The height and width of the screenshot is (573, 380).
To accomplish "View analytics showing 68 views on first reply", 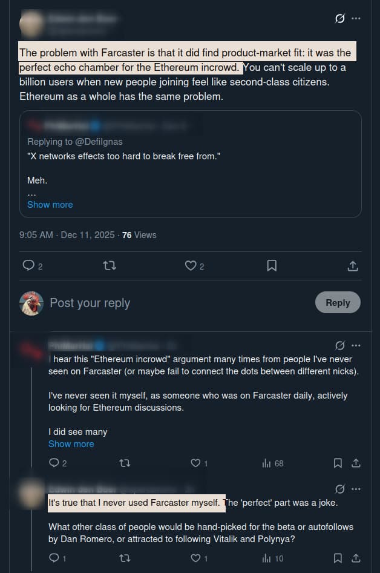I will click(272, 463).
